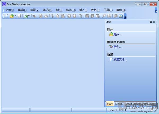This screenshot has width=159, height=114.
Task: Switch to the Start bottom tab
Action: (x=110, y=104)
